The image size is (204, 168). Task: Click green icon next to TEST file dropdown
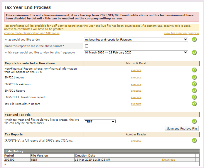(194, 121)
